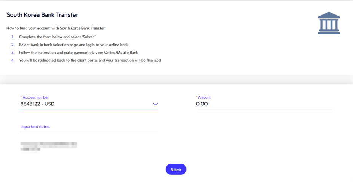This screenshot has width=353, height=182.
Task: Click the Amount field label
Action: coord(204,97)
